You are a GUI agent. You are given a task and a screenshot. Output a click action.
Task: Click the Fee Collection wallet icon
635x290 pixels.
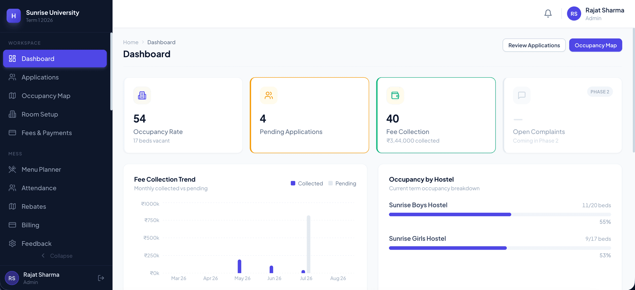[395, 96]
